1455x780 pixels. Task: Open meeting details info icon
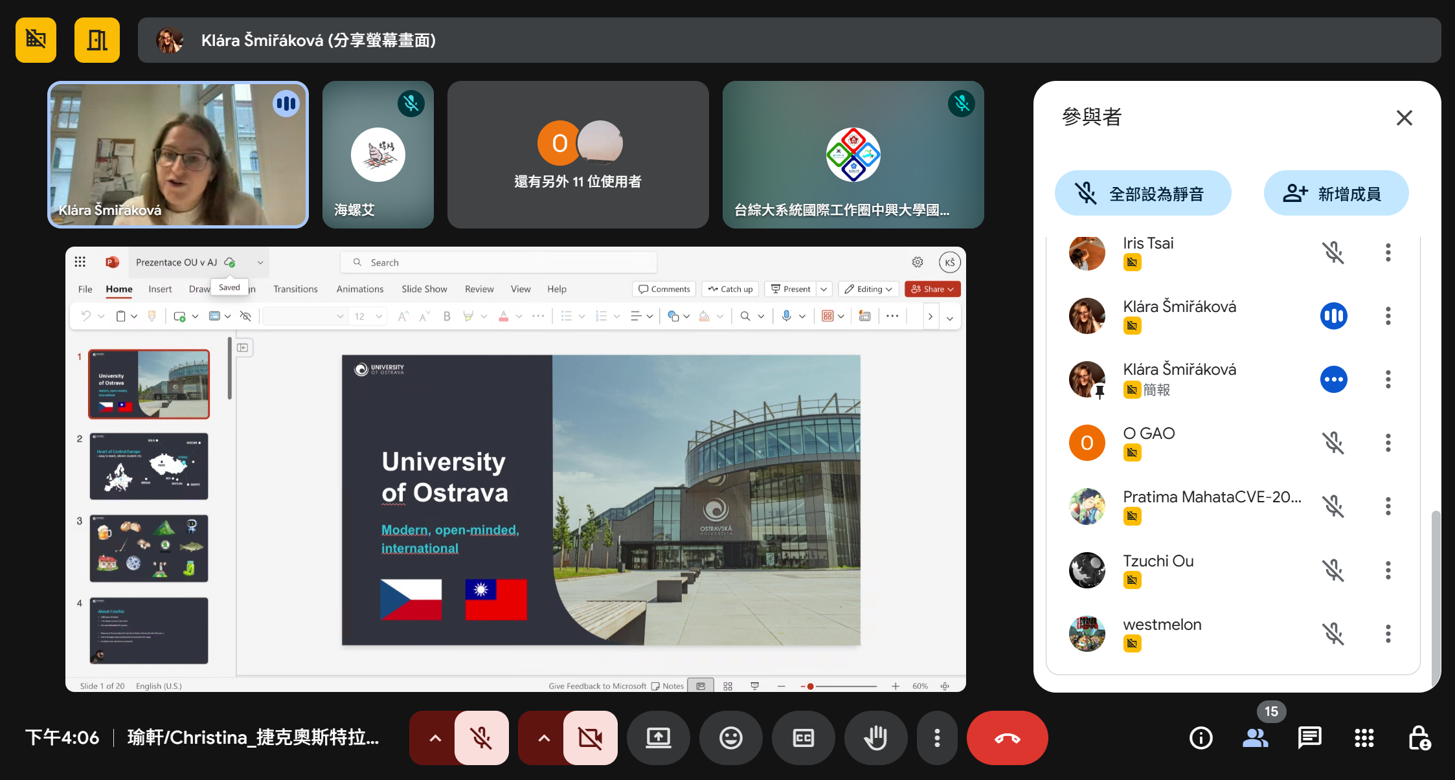tap(1201, 738)
